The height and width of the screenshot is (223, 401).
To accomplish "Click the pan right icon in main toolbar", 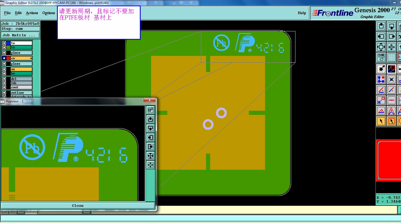I will 391,37.
